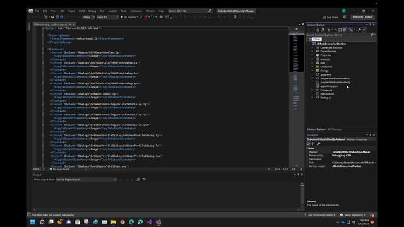
Task: Collapse the JDBotsEnterpriseChatbot project node
Action: coord(309,44)
